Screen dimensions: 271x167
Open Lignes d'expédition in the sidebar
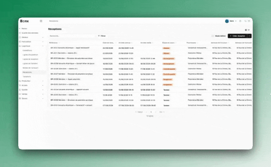(30, 55)
